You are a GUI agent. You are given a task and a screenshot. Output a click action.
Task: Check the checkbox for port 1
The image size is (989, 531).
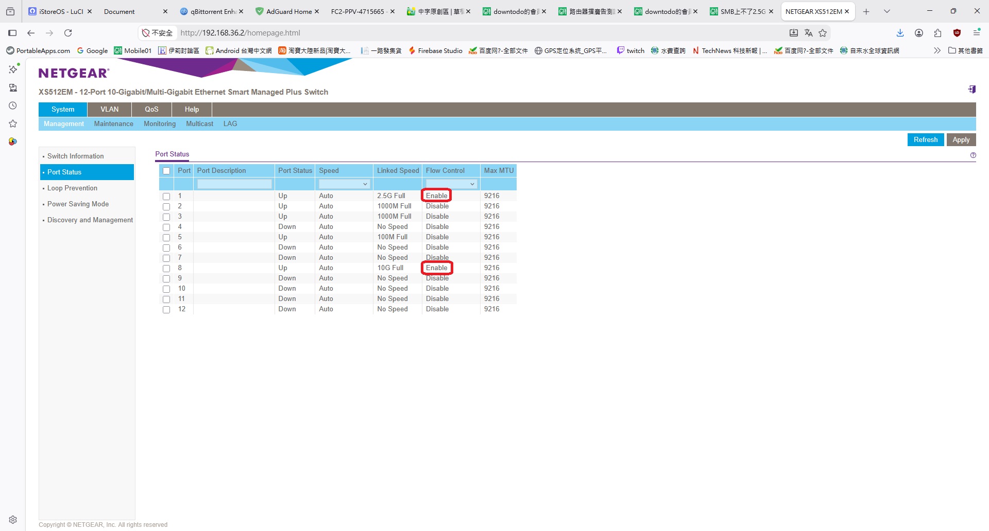166,197
